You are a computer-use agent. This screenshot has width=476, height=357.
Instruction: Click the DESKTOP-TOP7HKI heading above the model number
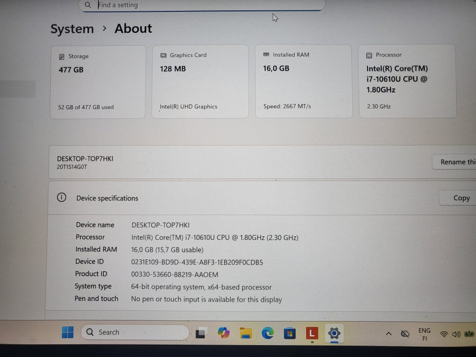85,159
